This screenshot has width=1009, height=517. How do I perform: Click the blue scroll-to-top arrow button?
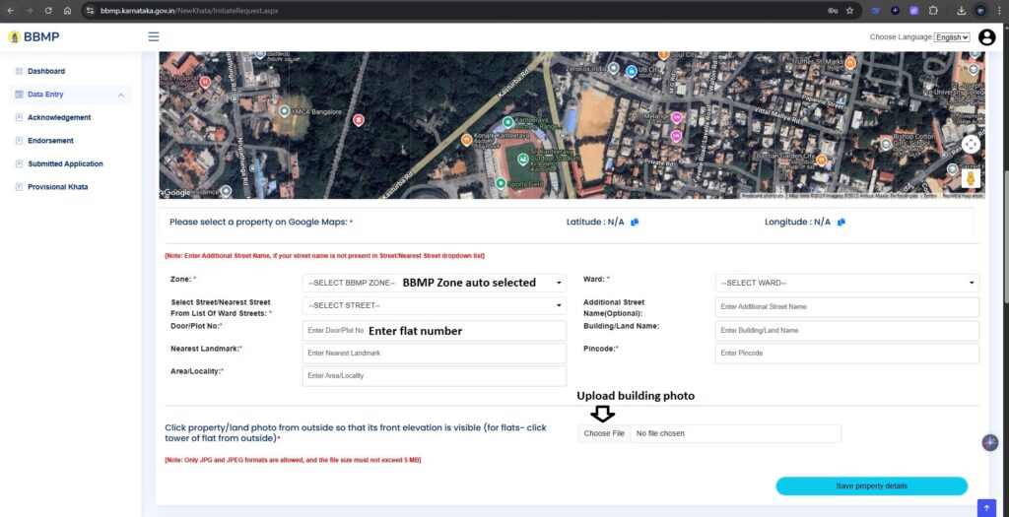pos(986,507)
